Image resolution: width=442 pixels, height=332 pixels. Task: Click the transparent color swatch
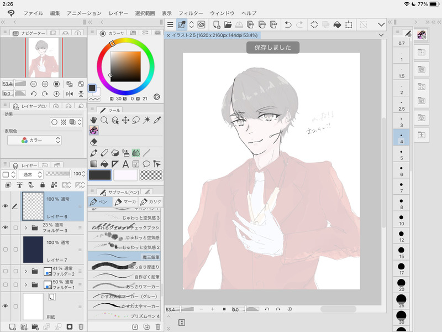(151, 175)
